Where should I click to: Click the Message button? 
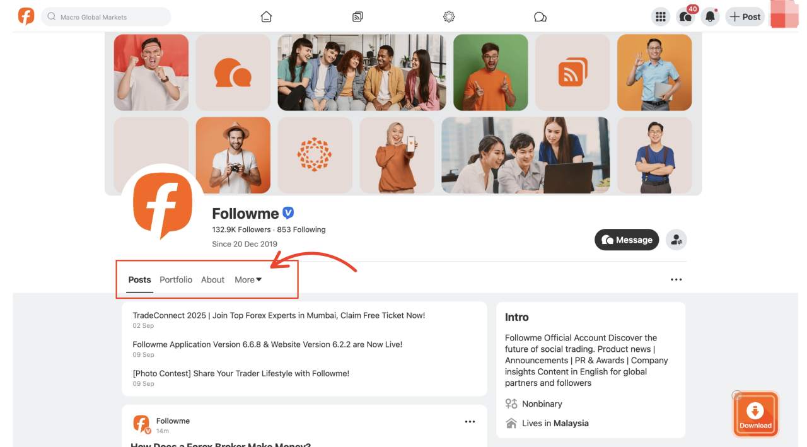pyautogui.click(x=626, y=240)
